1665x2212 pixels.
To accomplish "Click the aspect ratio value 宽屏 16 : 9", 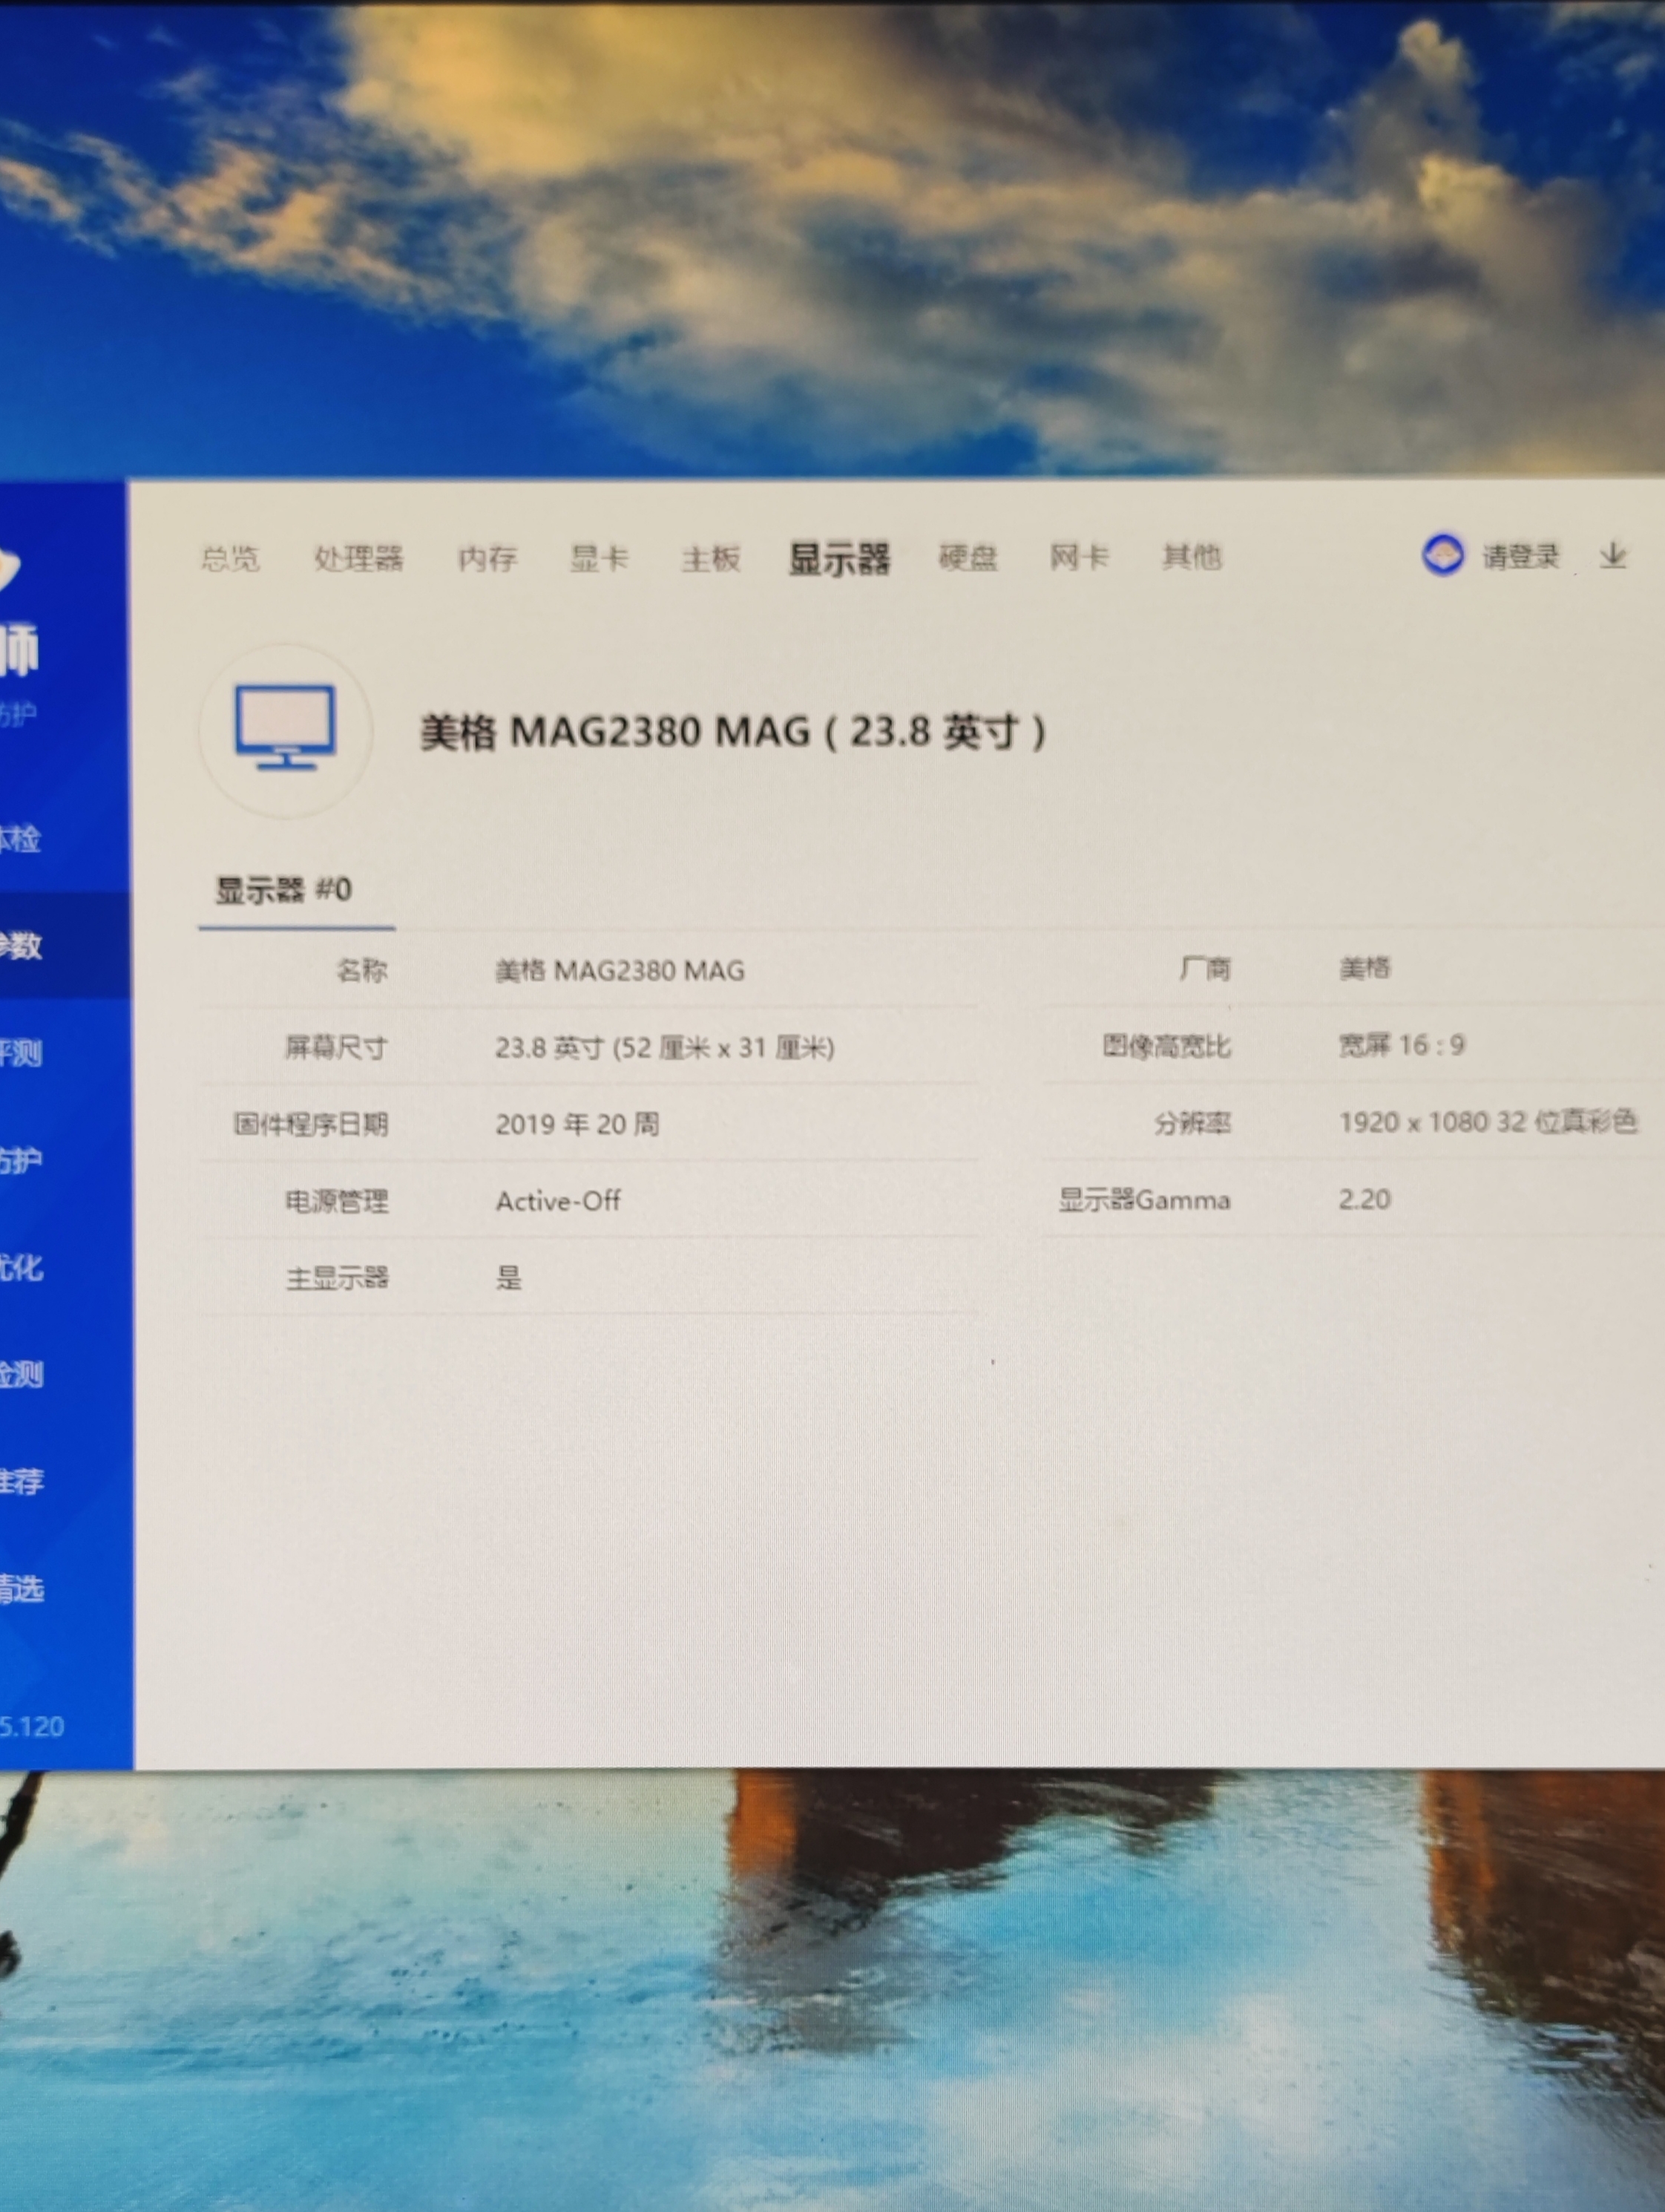I will pyautogui.click(x=1401, y=1045).
